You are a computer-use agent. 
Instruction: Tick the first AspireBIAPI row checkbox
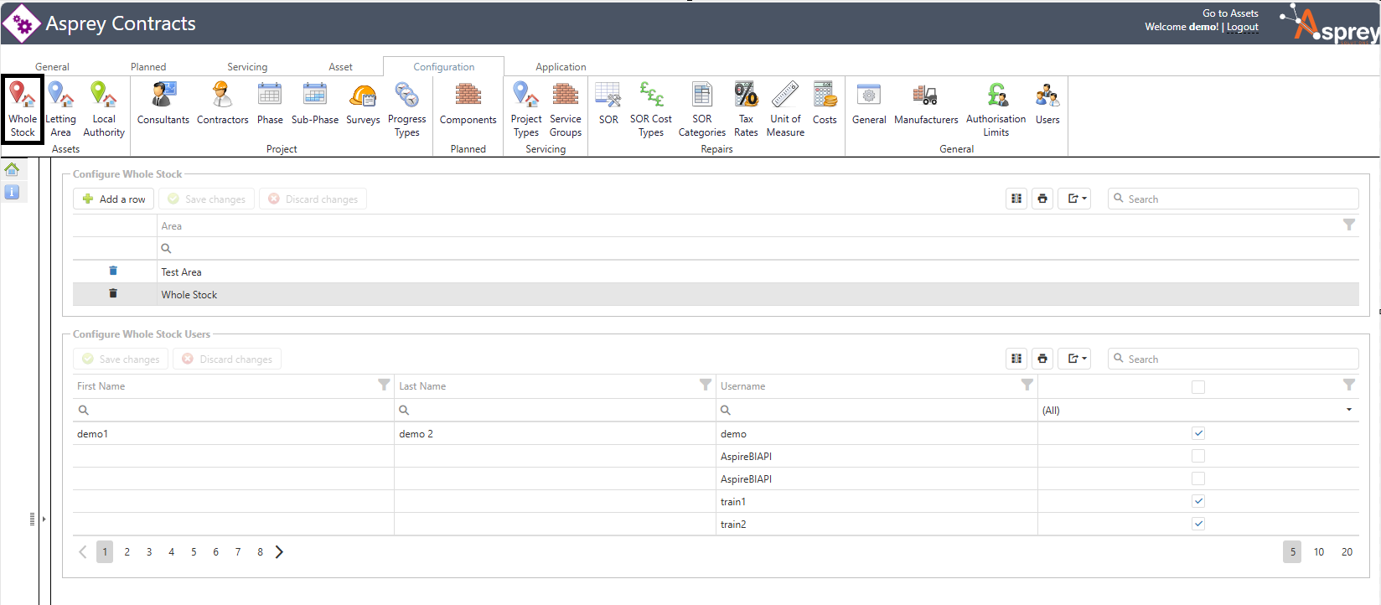(1198, 456)
